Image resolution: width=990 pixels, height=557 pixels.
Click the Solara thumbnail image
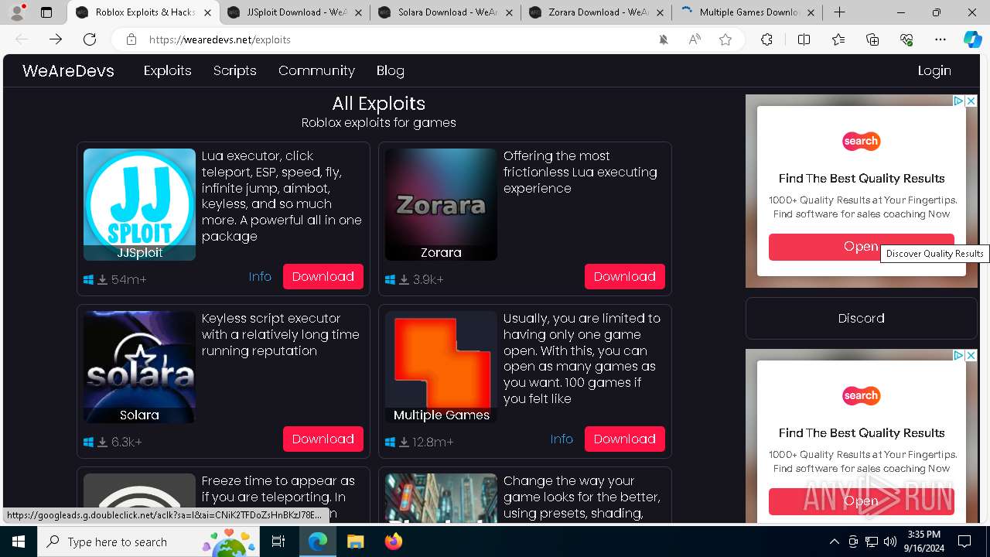point(139,367)
